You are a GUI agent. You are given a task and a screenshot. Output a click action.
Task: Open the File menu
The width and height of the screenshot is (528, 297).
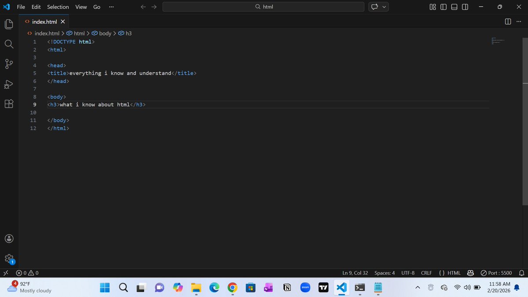pyautogui.click(x=21, y=7)
